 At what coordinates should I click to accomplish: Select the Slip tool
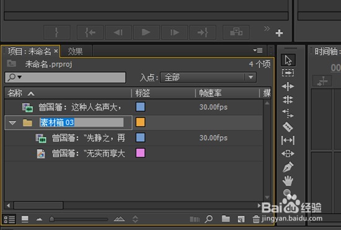[x=288, y=140]
